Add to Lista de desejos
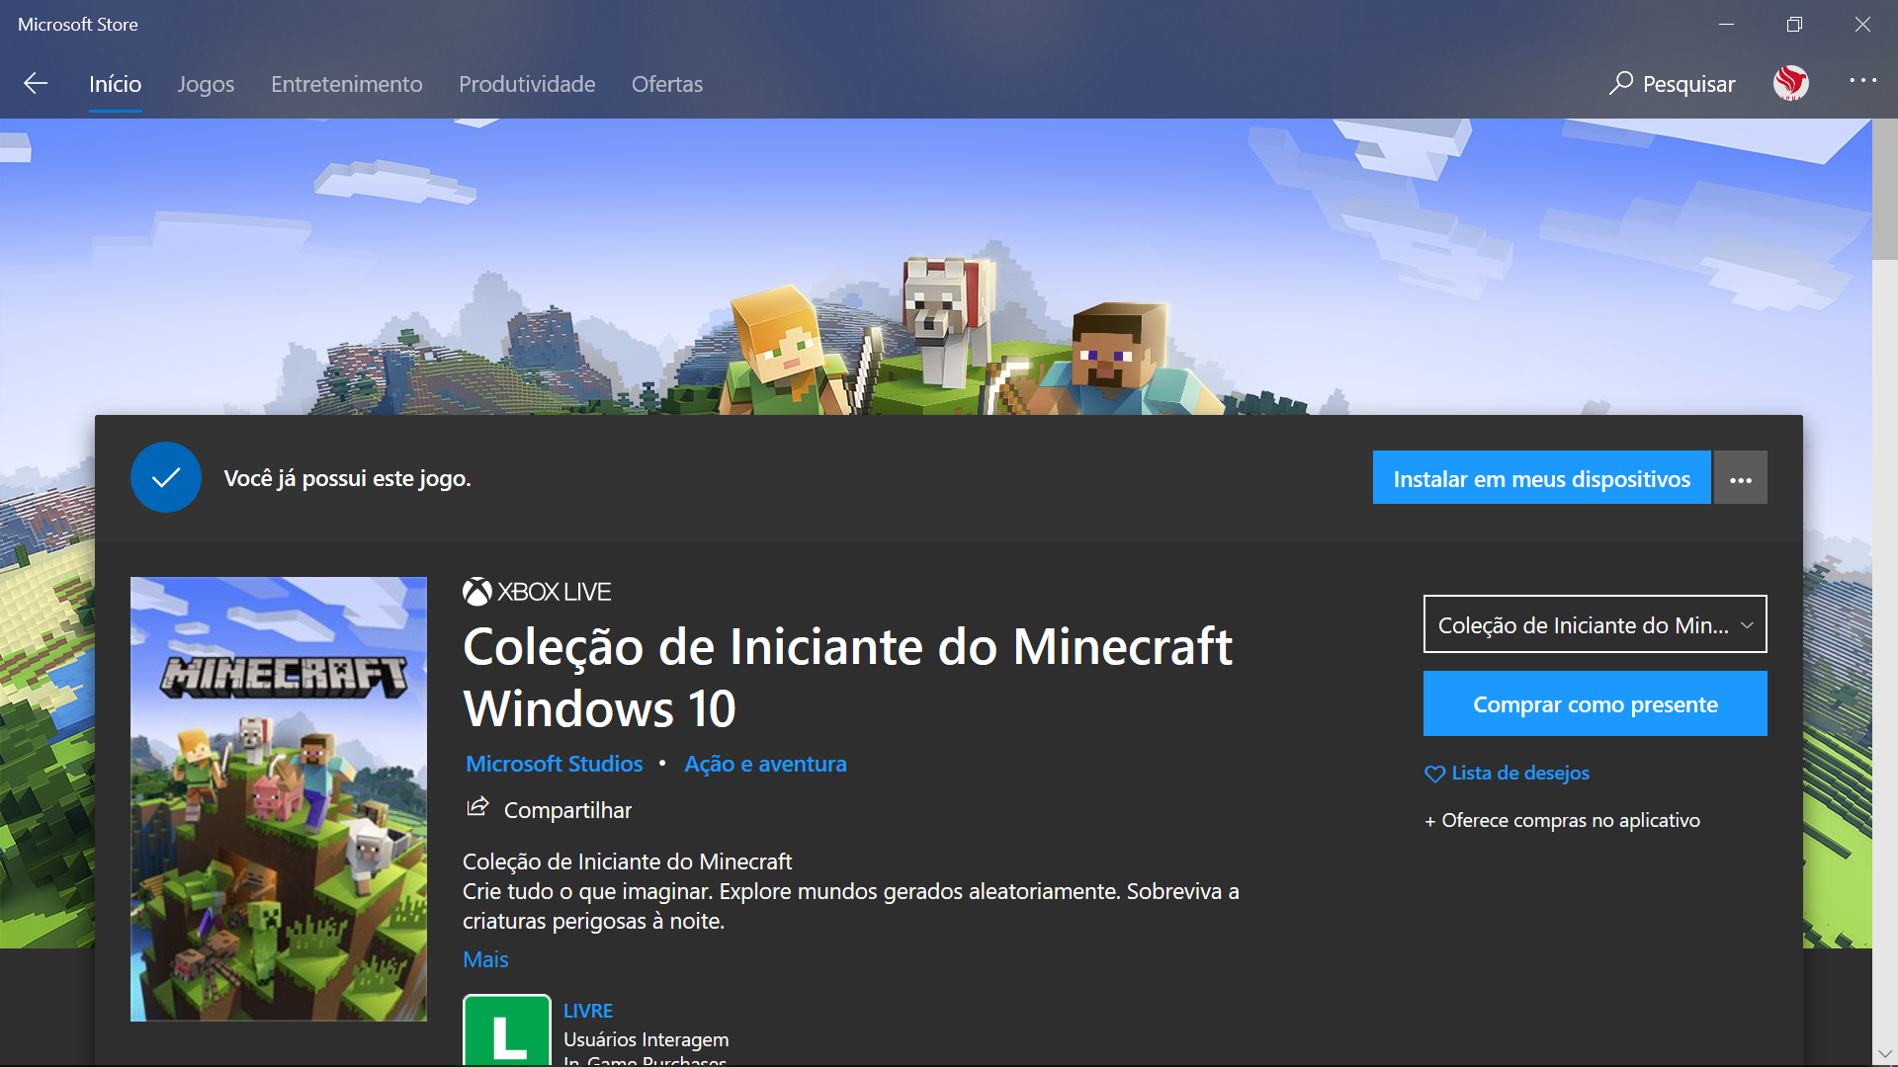Screen dimensions: 1898x1067 1507,773
